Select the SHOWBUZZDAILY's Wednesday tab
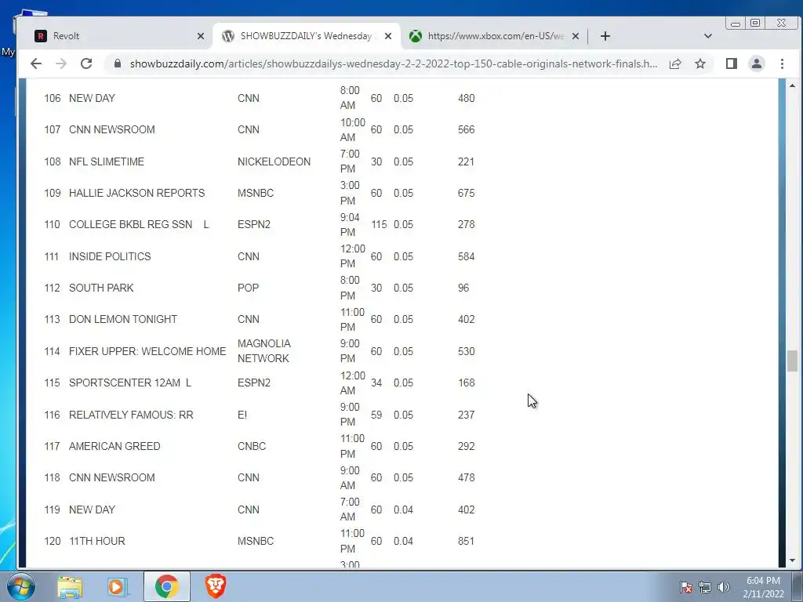Viewport: 803px width, 602px height. tap(307, 36)
